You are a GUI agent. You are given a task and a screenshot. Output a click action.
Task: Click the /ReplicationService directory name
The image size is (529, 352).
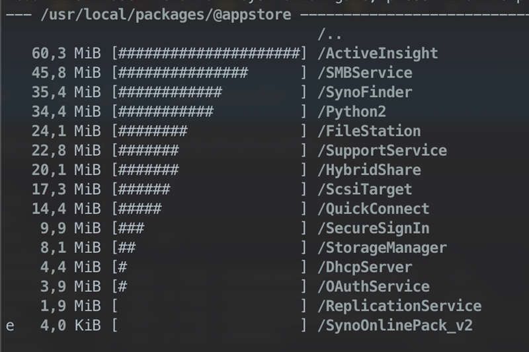pyautogui.click(x=399, y=306)
